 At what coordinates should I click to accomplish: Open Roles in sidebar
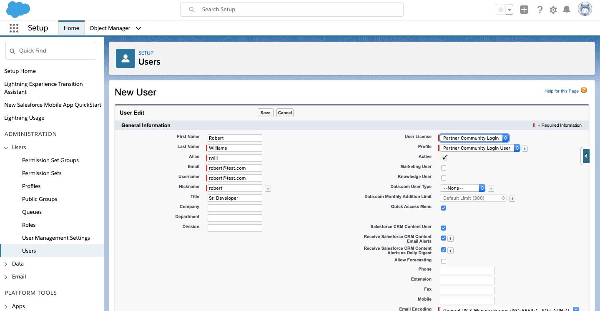coord(29,225)
